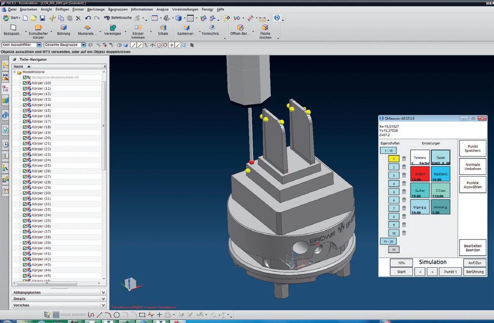Click the Bohrung (hole) tool icon
The height and width of the screenshot is (323, 494).
[x=64, y=28]
